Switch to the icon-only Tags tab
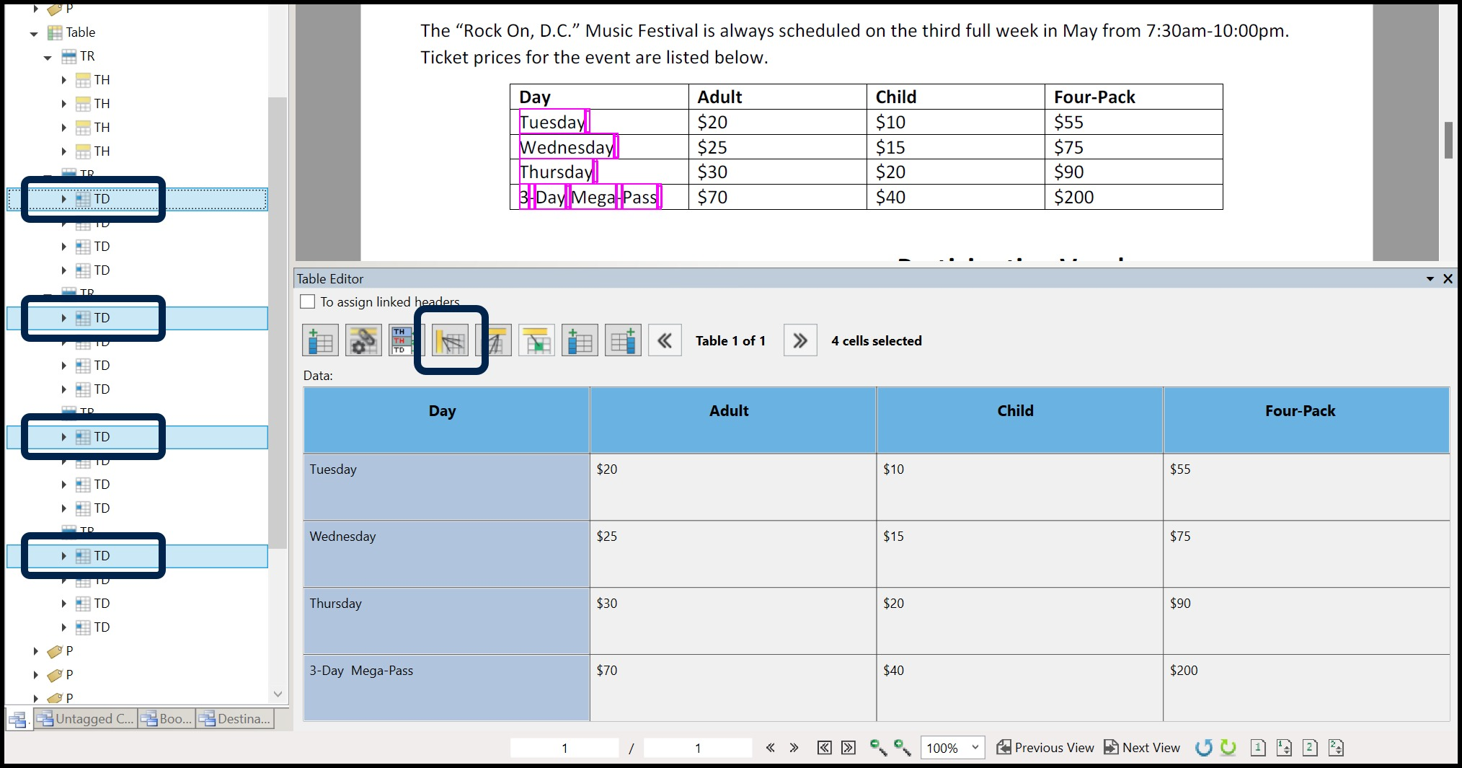 tap(18, 719)
